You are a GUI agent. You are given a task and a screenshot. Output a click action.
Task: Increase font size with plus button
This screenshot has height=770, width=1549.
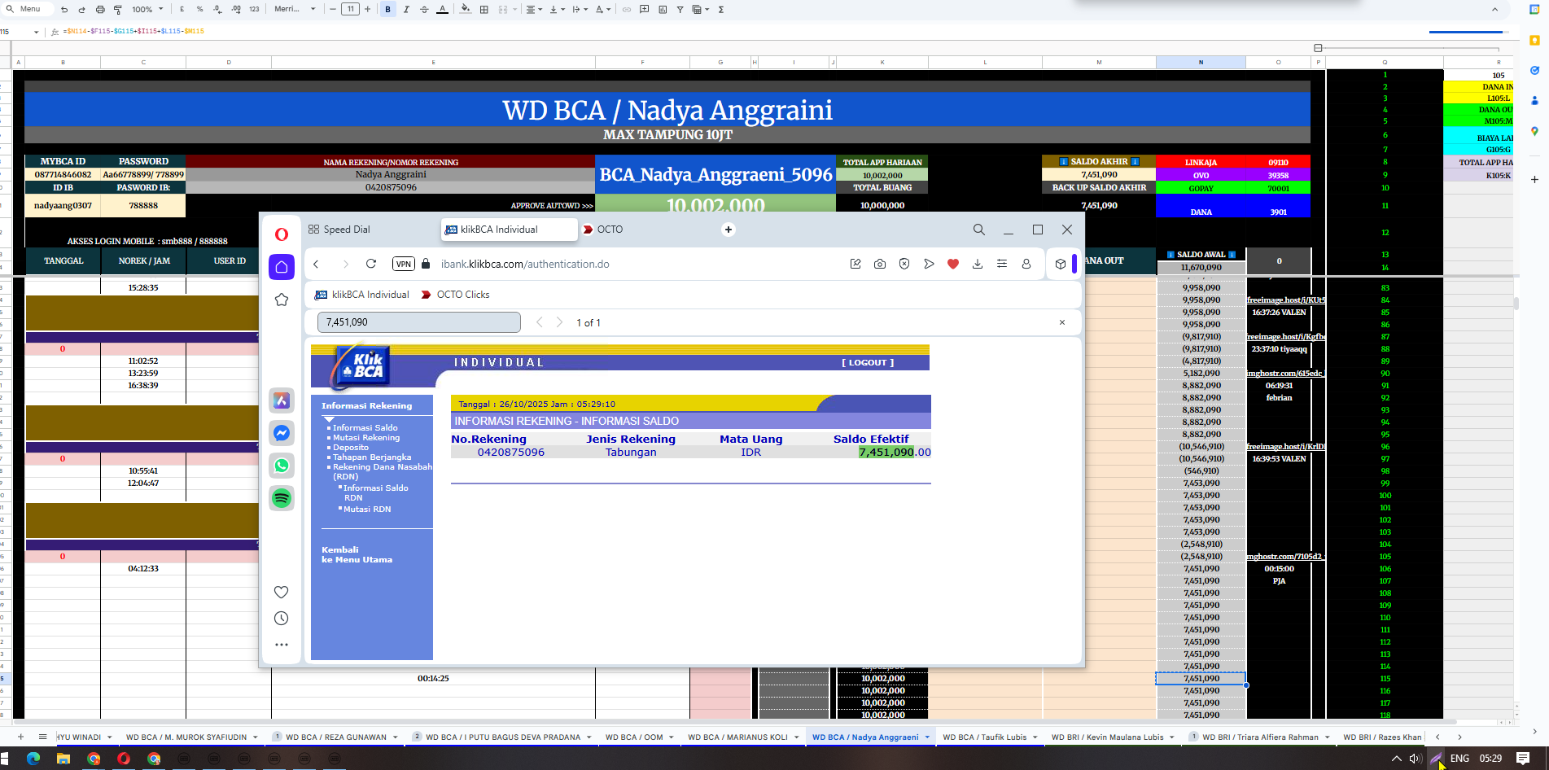[x=368, y=10]
